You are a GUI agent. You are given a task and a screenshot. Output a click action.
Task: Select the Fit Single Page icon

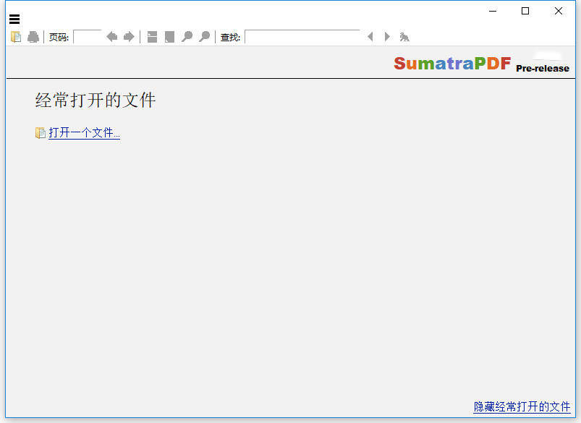[x=169, y=37]
